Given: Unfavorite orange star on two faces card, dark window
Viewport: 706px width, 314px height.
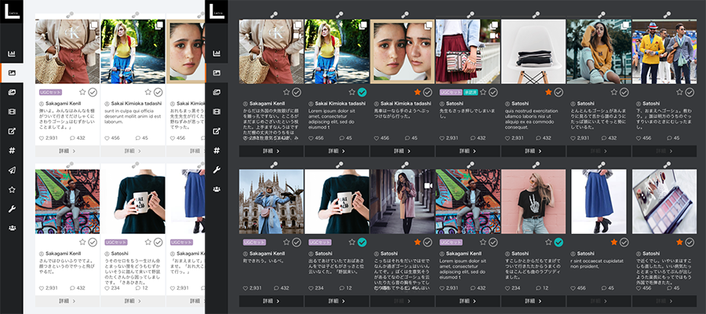Looking at the screenshot, I should [417, 93].
